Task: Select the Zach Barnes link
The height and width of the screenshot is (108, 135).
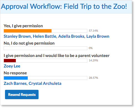Action: [x=16, y=83]
